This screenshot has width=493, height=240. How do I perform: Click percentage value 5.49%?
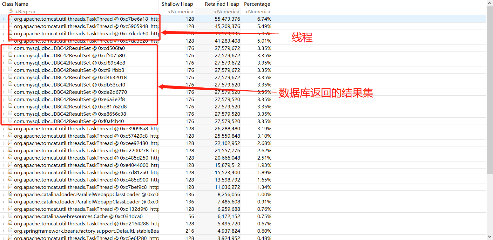click(x=264, y=26)
